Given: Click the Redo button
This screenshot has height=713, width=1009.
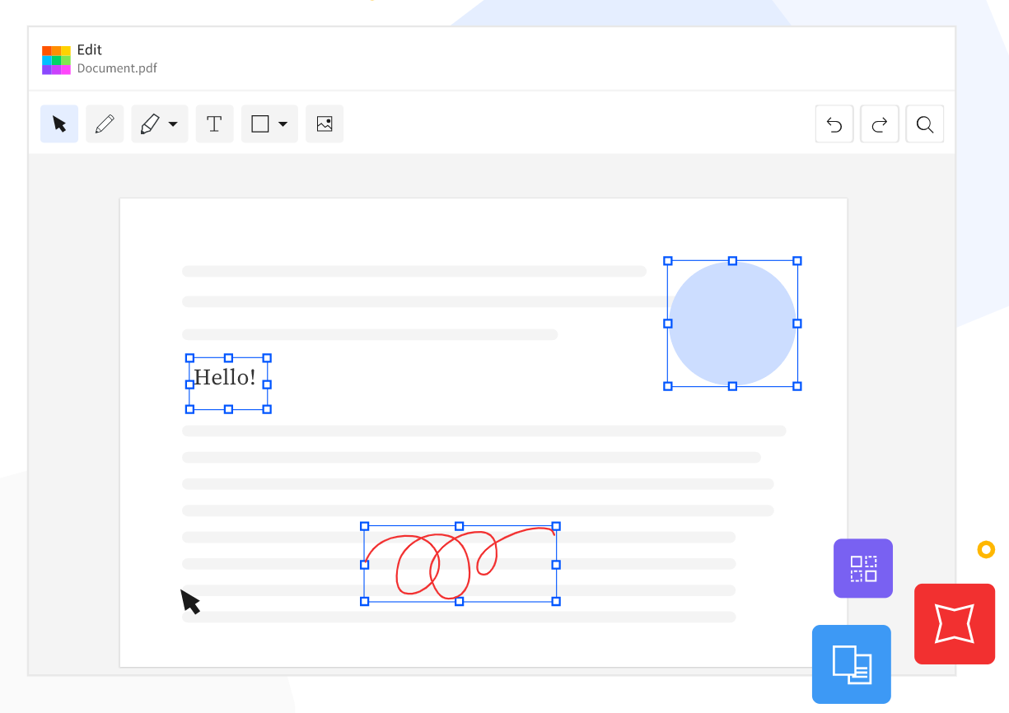Looking at the screenshot, I should [x=880, y=124].
